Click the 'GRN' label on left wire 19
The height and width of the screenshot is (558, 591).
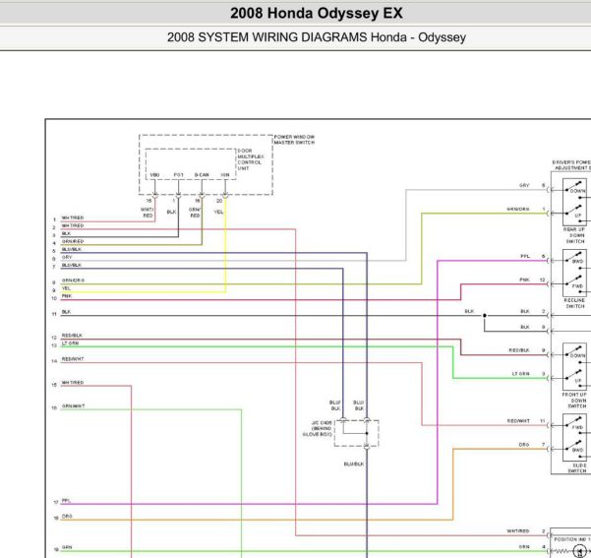point(67,547)
